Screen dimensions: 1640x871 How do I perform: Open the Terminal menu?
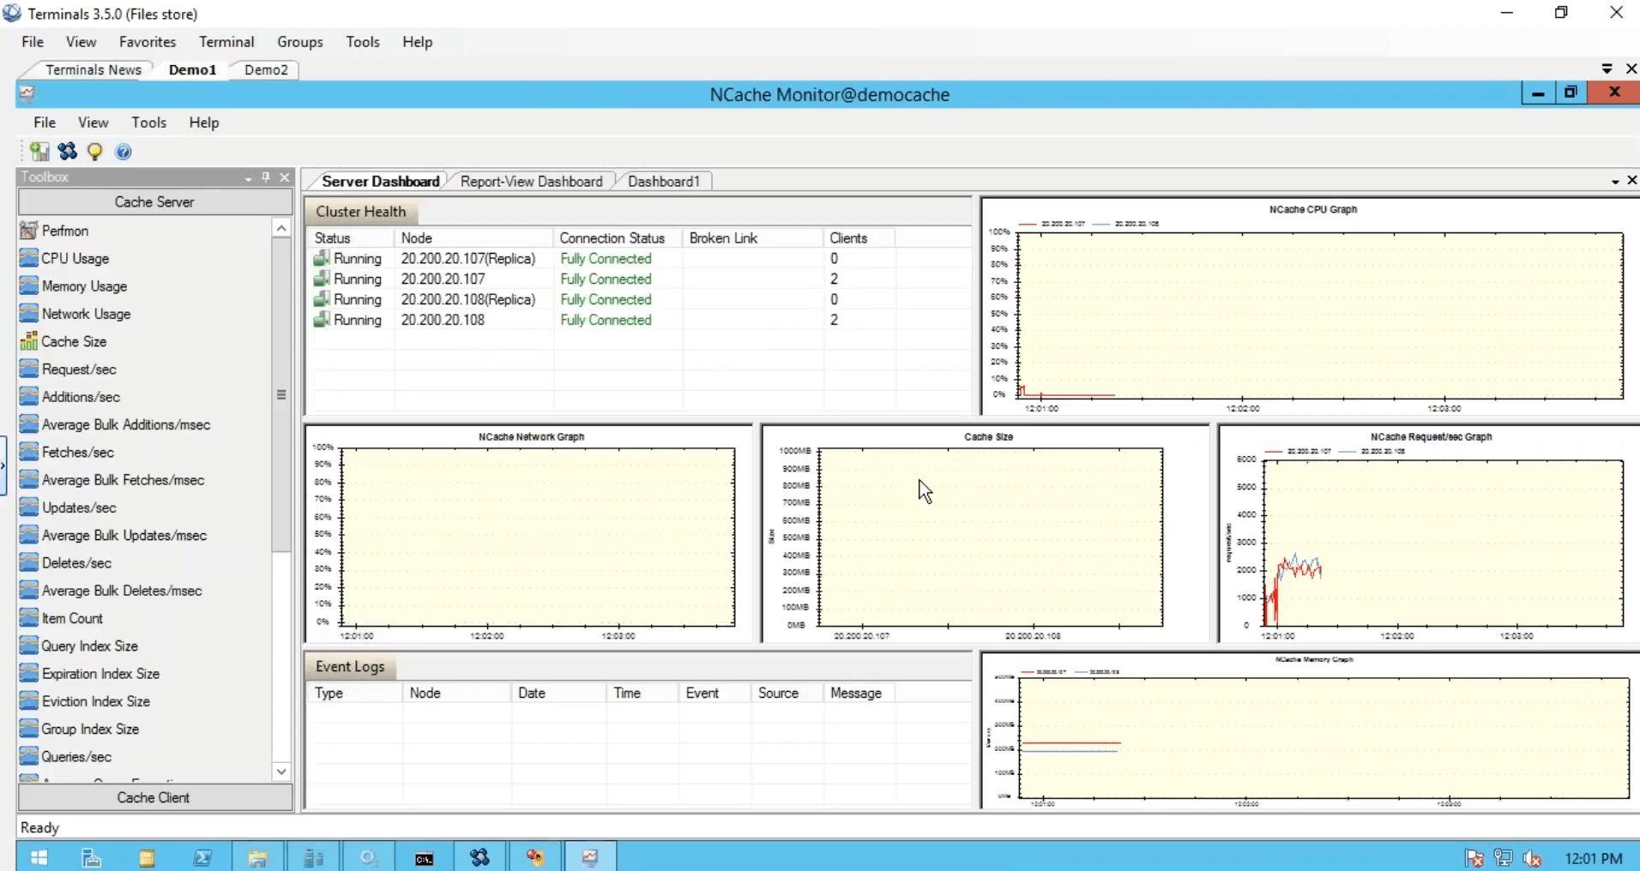pos(226,41)
